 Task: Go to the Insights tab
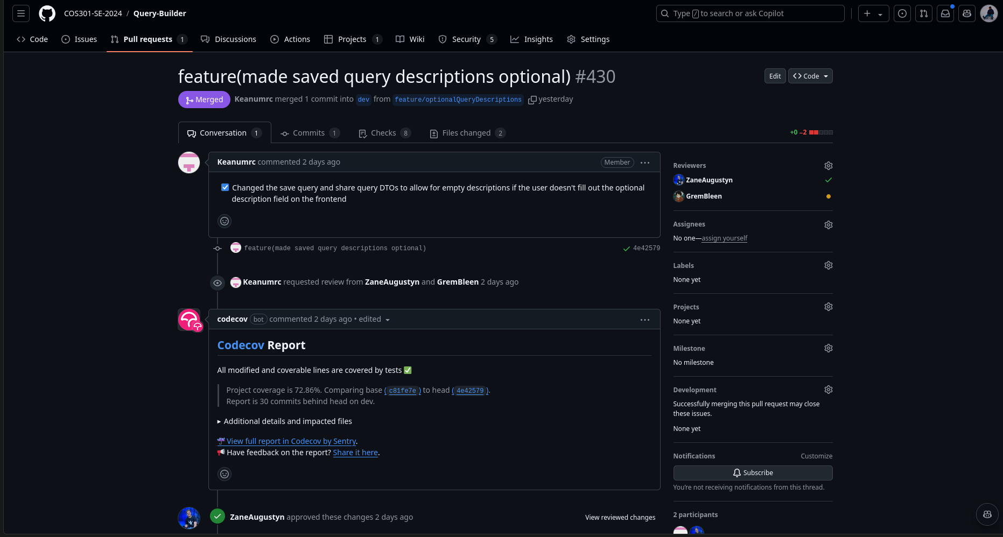tap(531, 39)
